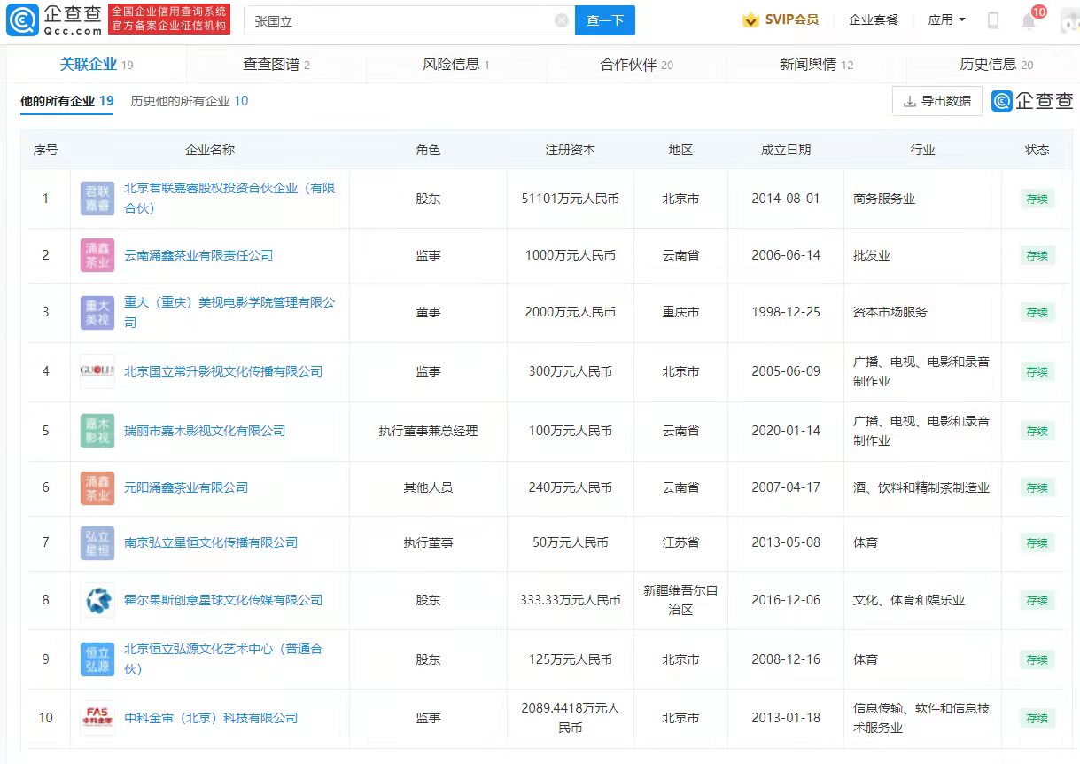This screenshot has width=1080, height=764.
Task: Click the 执行董事兼总经理 role cell
Action: (428, 431)
